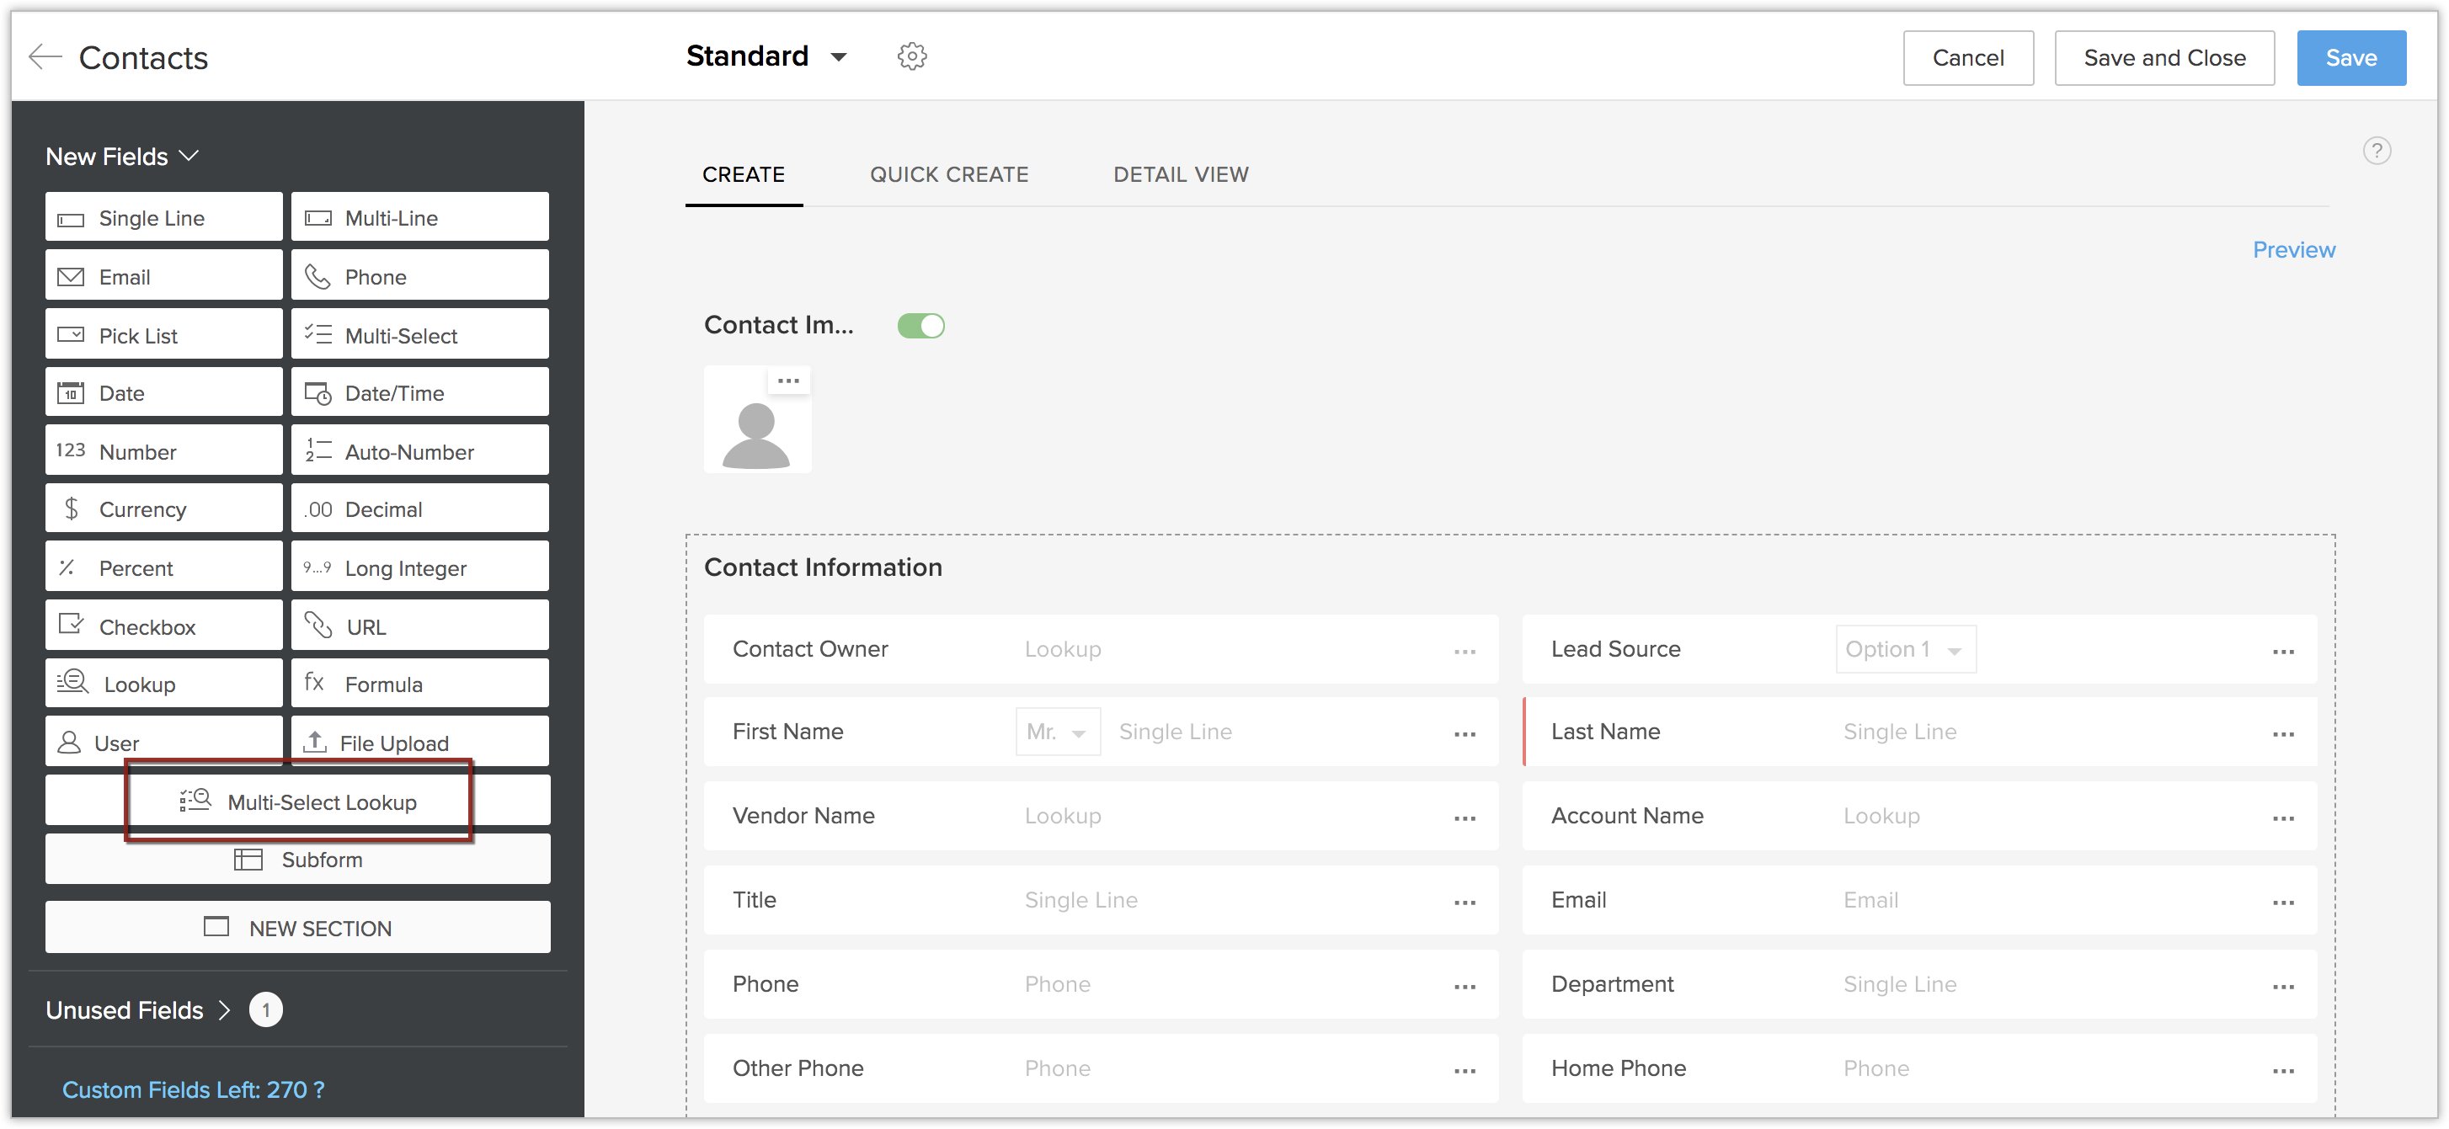Click the help question mark icon
2449x1129 pixels.
pyautogui.click(x=2376, y=150)
